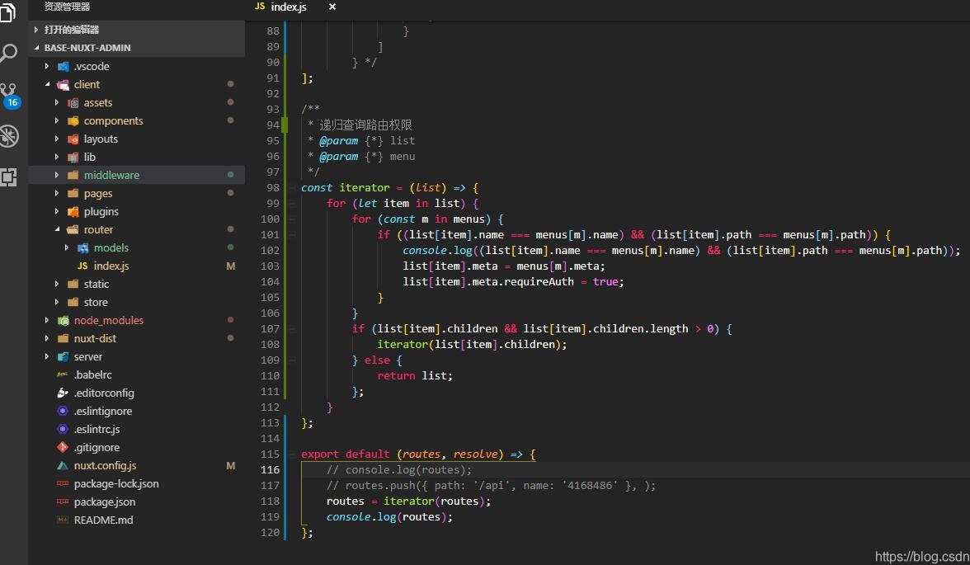Image resolution: width=970 pixels, height=565 pixels.
Task: Click the nuxt.config.js file icon
Action: coord(63,466)
